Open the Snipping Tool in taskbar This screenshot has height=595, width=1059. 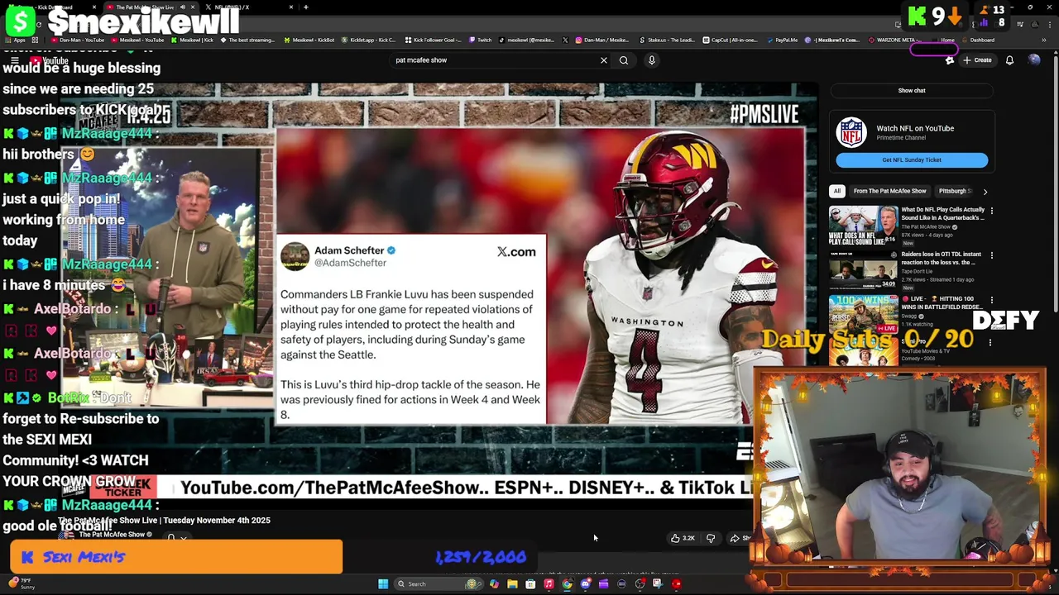pos(658,584)
